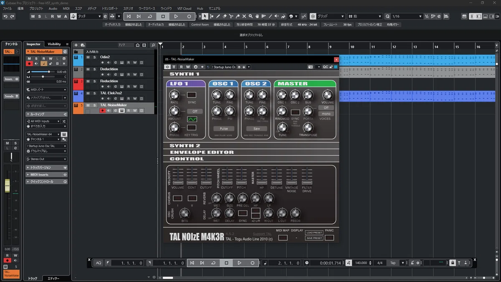Click the Support TAL link
501x282 pixels.
tap(262, 234)
